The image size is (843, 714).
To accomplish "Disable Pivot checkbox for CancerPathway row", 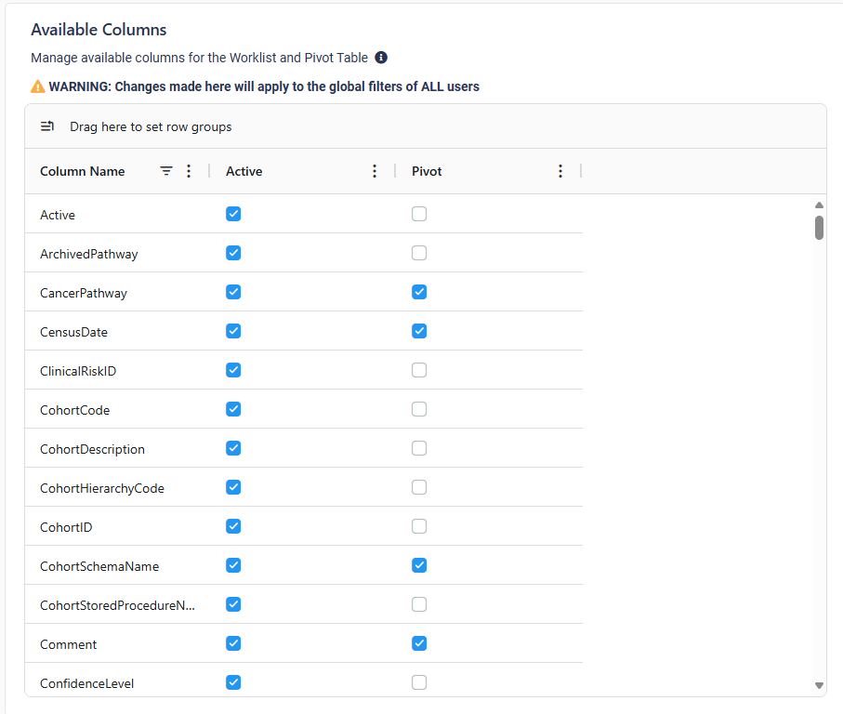I will click(419, 292).
